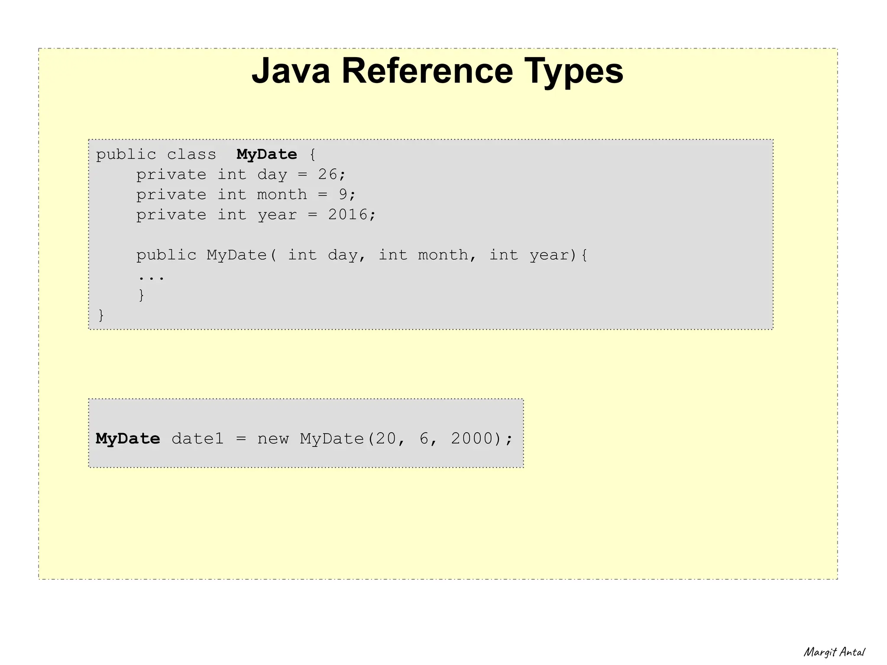Click the "MyDate date1 = new MyDate(20, 6, 2000);" statement
Image resolution: width=887 pixels, height=665 pixels.
point(304,439)
